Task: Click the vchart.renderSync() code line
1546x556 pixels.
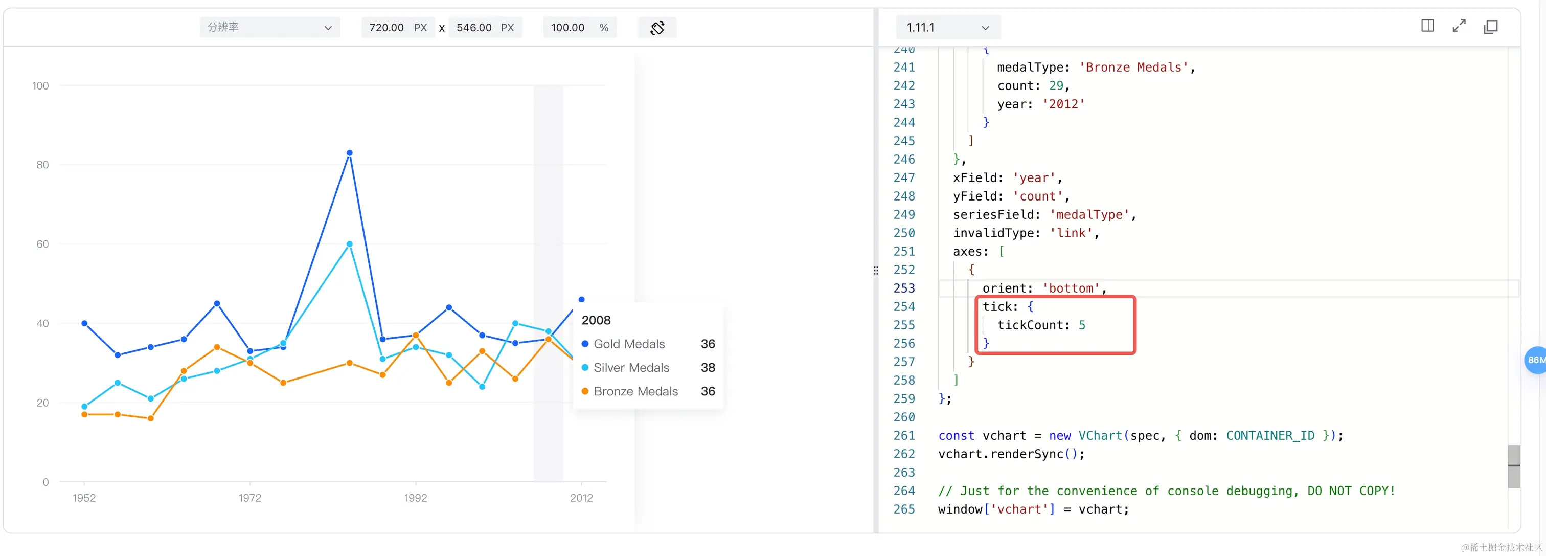Action: point(1011,454)
